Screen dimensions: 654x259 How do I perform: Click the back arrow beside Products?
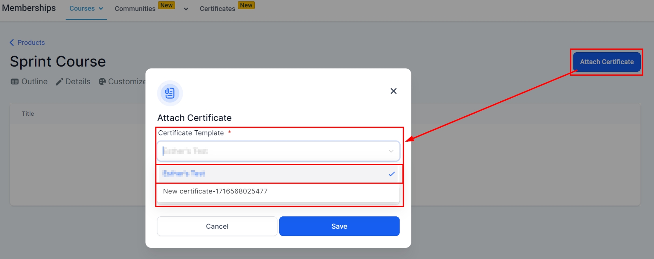point(12,42)
